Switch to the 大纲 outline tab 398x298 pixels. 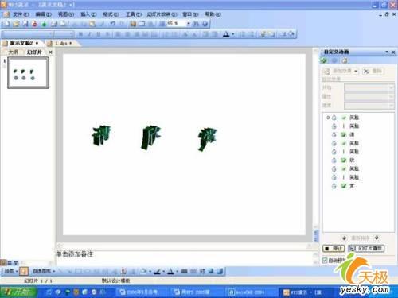pyautogui.click(x=14, y=52)
